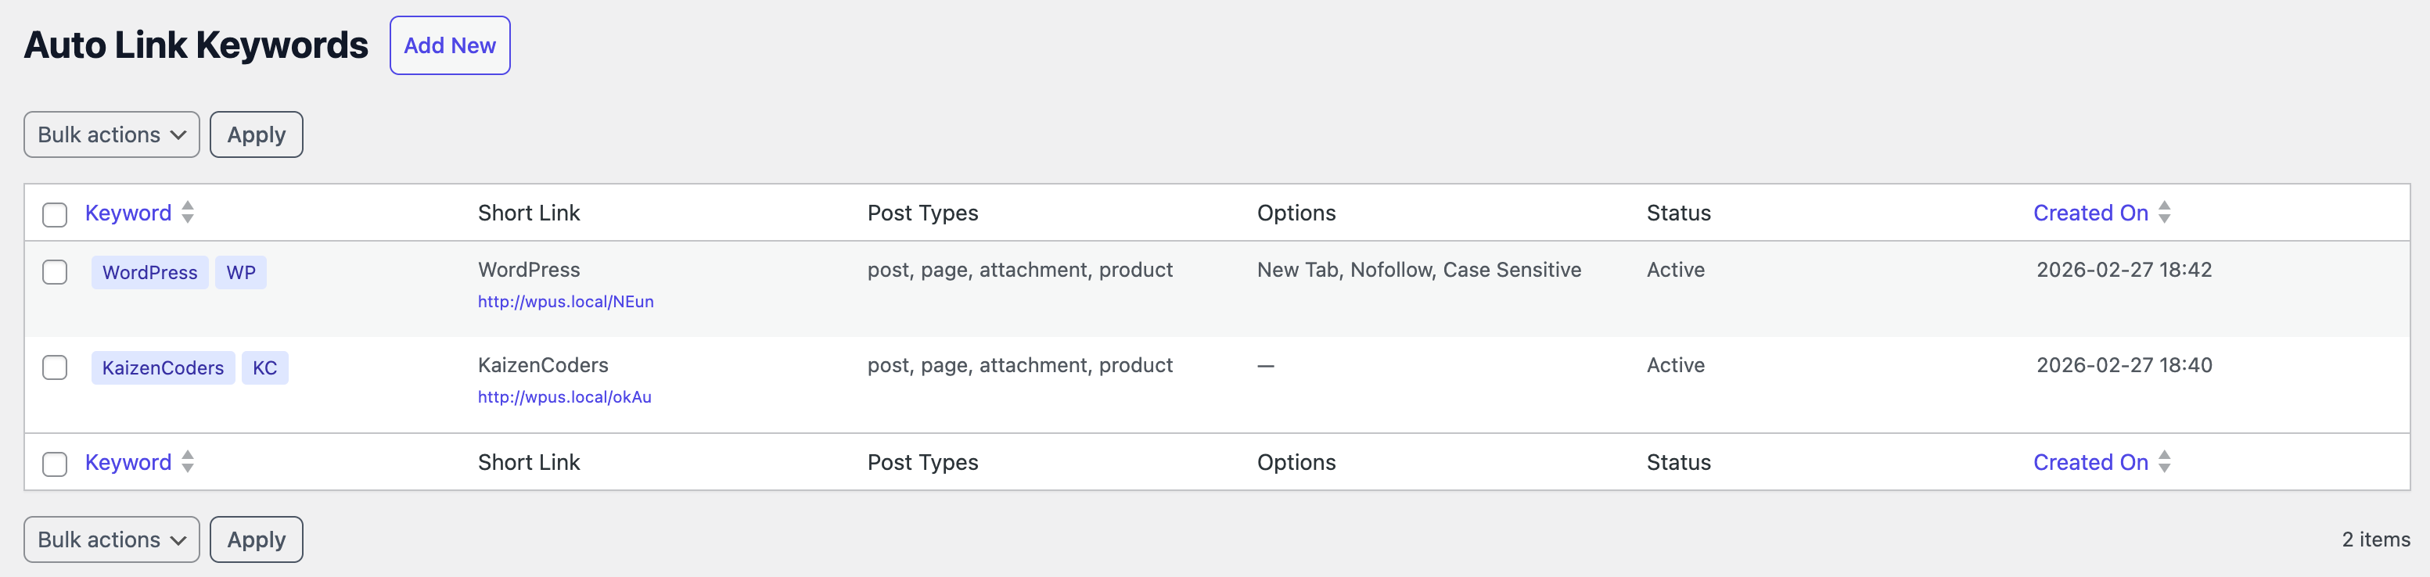The image size is (2430, 577).
Task: Click the date 2026-02-27 18:42
Action: 2123,270
